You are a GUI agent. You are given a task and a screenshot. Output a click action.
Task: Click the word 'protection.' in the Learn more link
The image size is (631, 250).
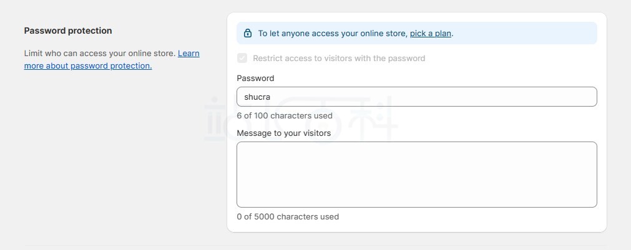coord(131,66)
